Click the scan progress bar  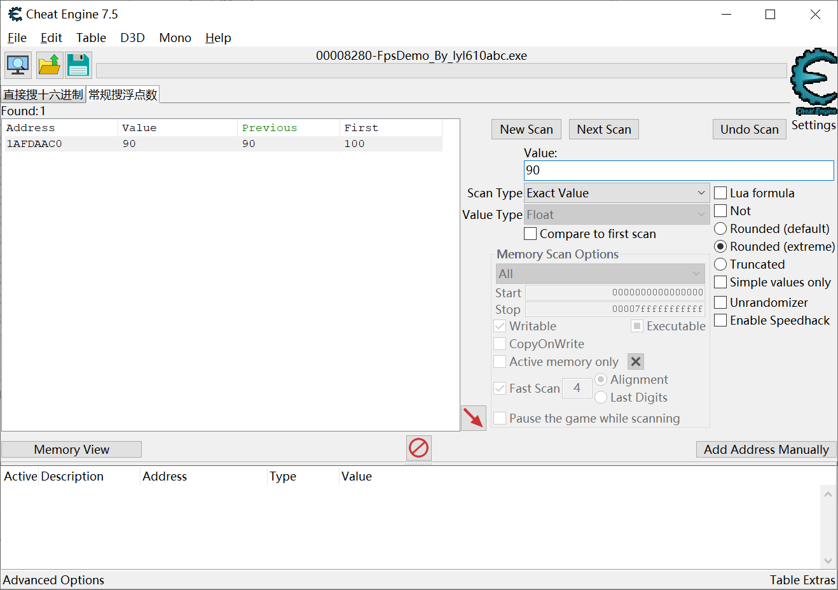coord(441,71)
